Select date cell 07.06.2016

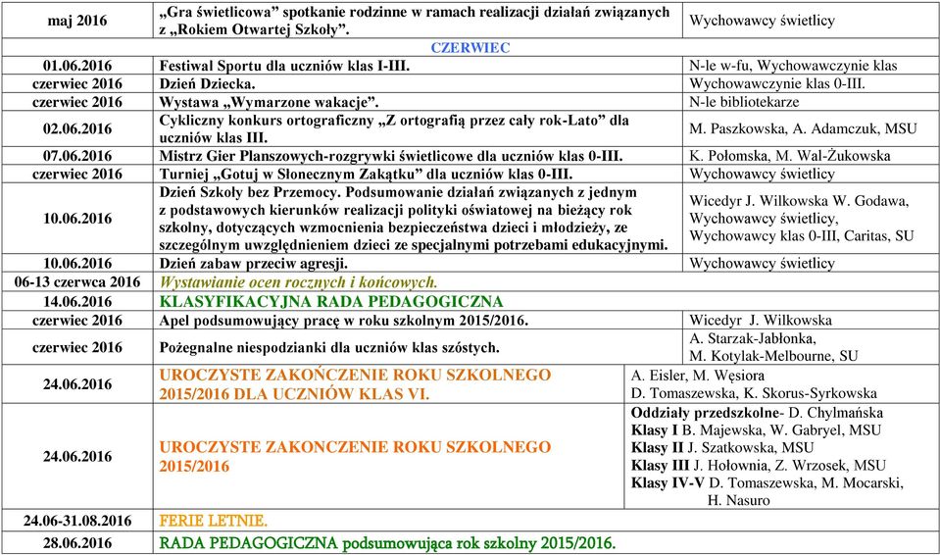[x=77, y=156]
